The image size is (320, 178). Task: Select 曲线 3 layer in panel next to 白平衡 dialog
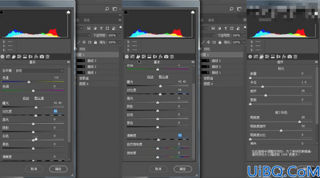tap(97, 61)
